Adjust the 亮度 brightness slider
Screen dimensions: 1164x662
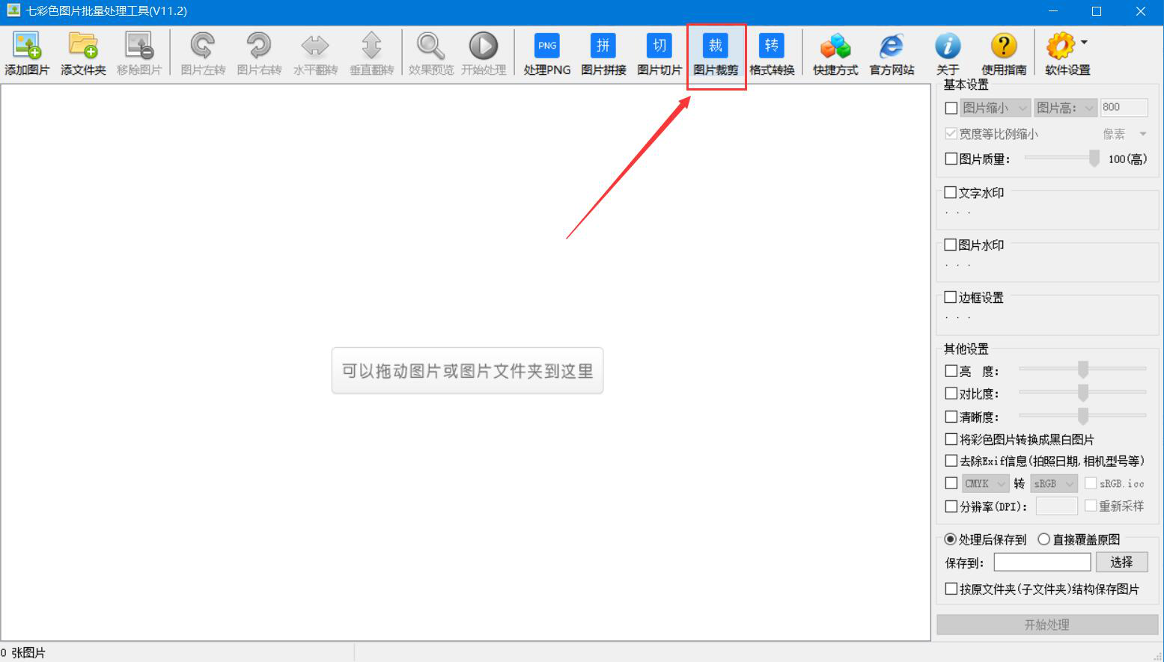[x=1082, y=370]
